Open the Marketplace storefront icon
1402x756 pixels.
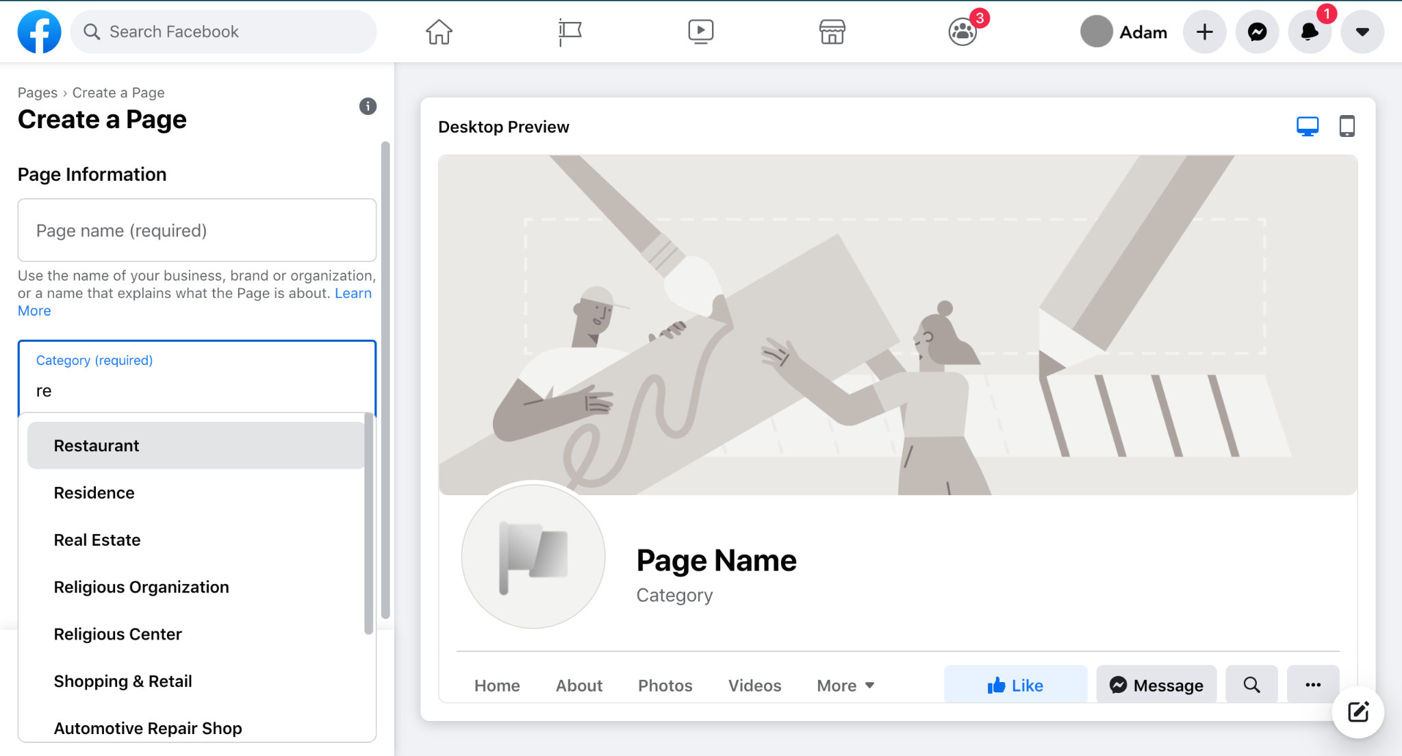coord(832,32)
